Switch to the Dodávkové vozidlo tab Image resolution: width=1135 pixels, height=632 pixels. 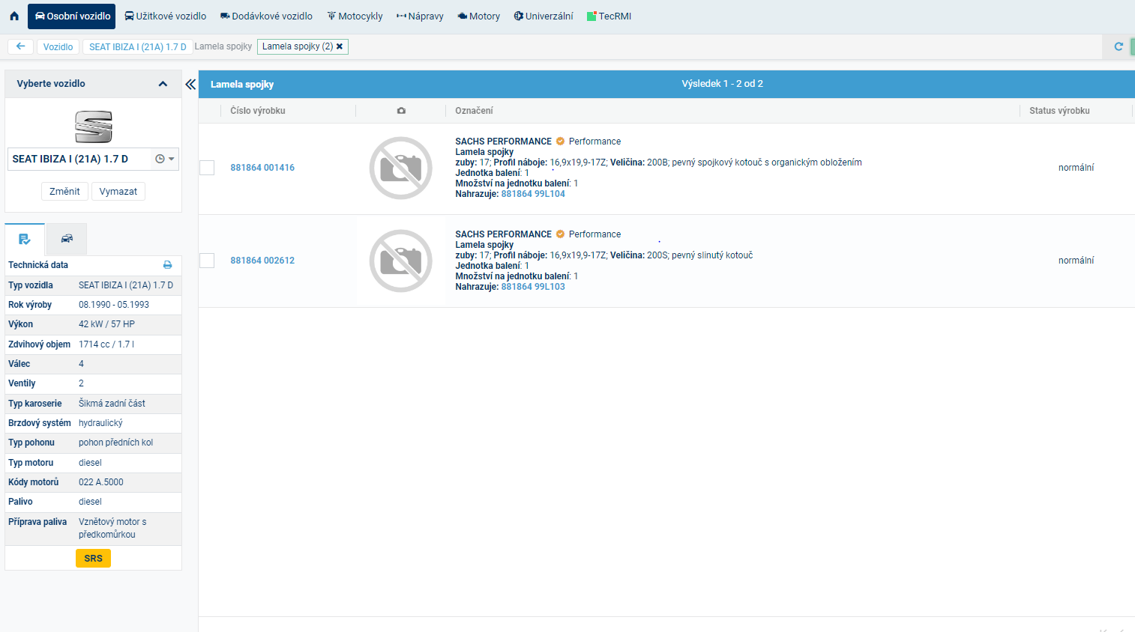coord(266,16)
